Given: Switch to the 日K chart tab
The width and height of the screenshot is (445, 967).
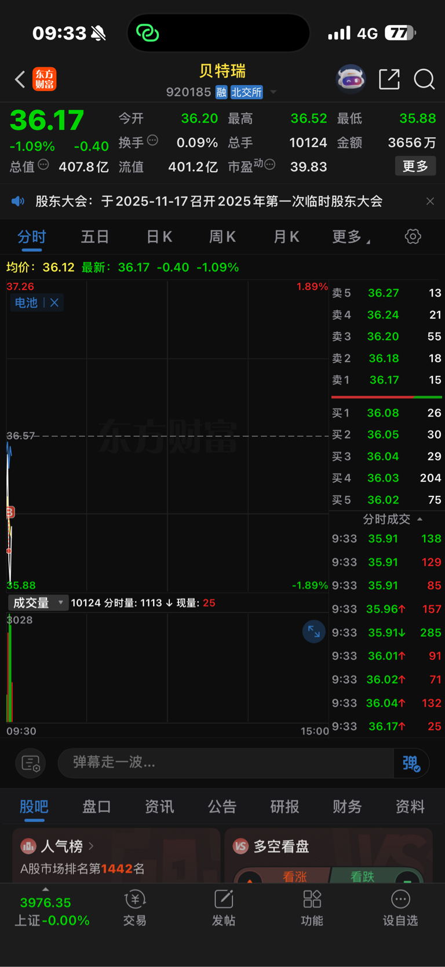Looking at the screenshot, I should coord(159,237).
